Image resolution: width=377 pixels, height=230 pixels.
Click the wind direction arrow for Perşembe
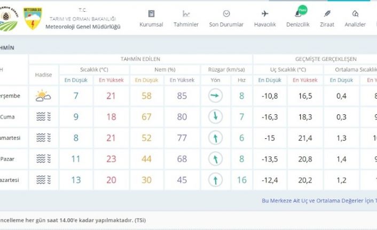pos(215,96)
